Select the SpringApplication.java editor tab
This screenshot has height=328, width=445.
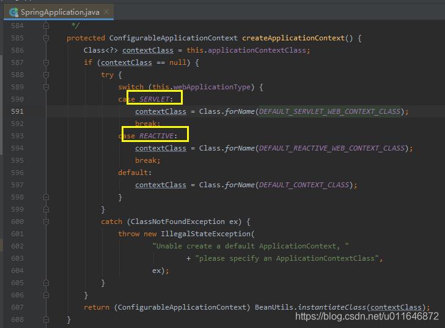(59, 12)
